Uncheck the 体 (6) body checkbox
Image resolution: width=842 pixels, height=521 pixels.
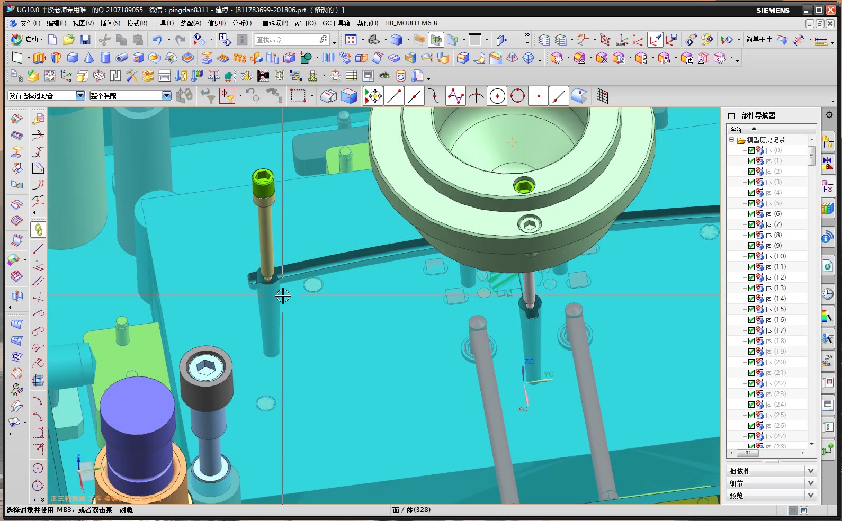751,214
